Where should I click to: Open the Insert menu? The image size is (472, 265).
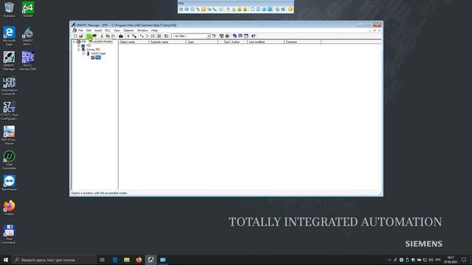(x=98, y=30)
